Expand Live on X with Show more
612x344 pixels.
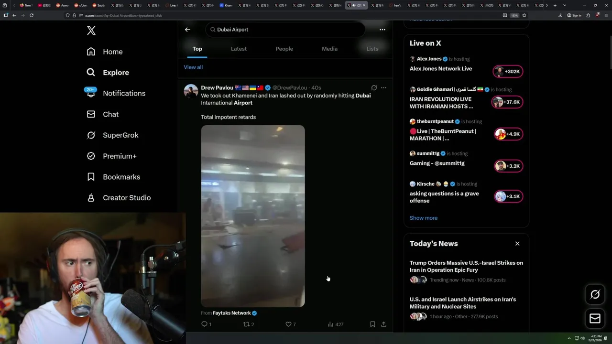[423, 218]
